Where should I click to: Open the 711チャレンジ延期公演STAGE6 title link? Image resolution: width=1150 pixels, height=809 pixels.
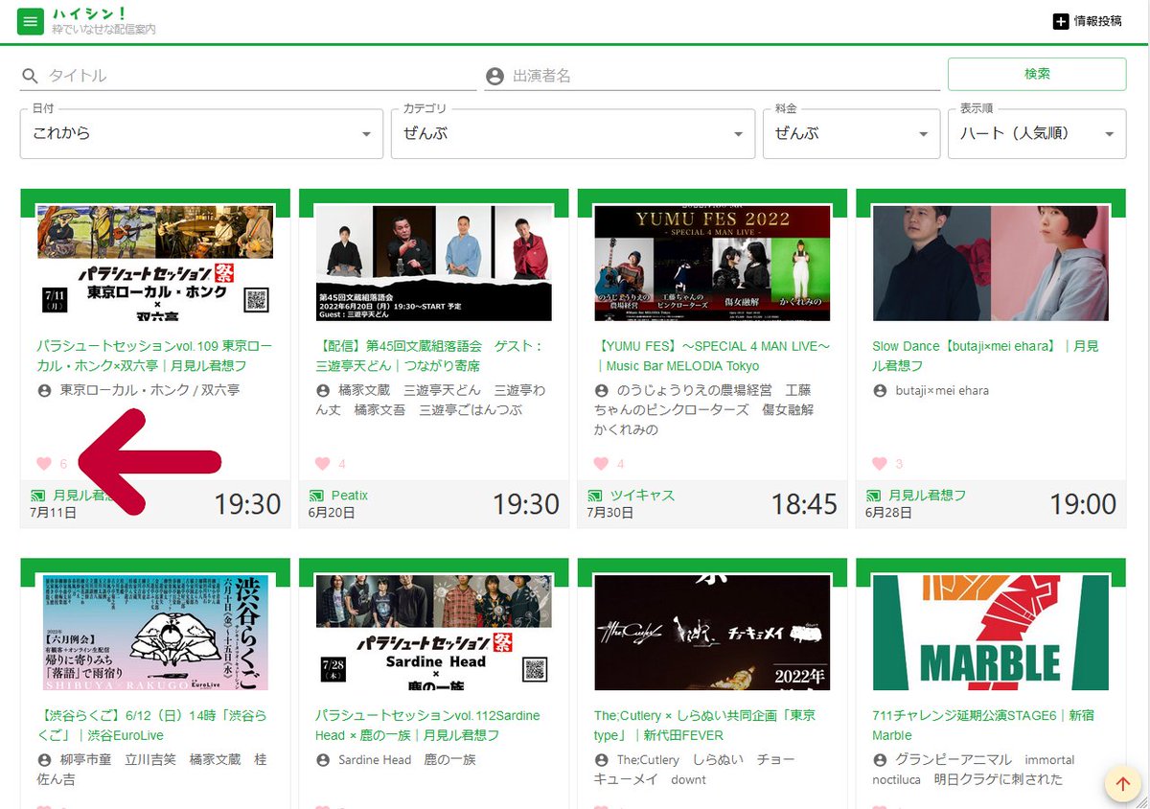983,726
